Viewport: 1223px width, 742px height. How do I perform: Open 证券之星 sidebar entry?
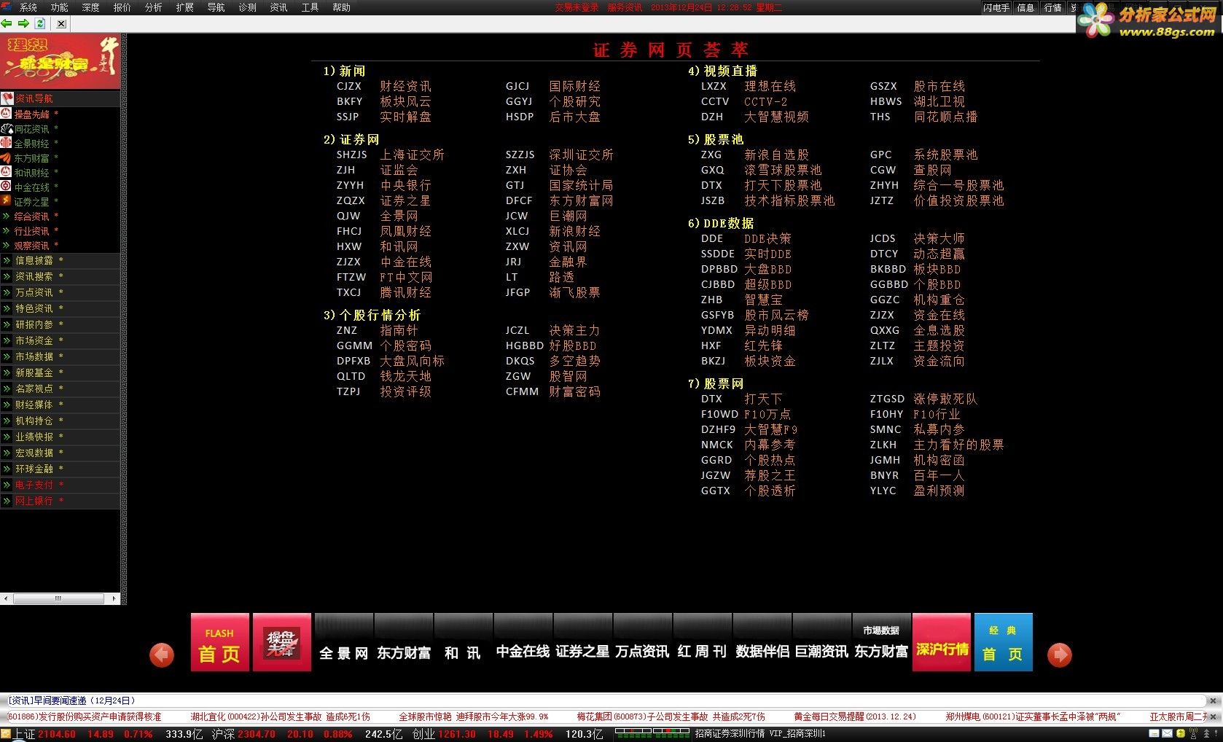(32, 202)
